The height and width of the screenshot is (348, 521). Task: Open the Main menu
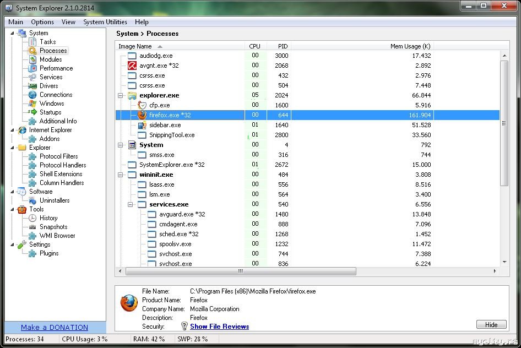[x=15, y=22]
